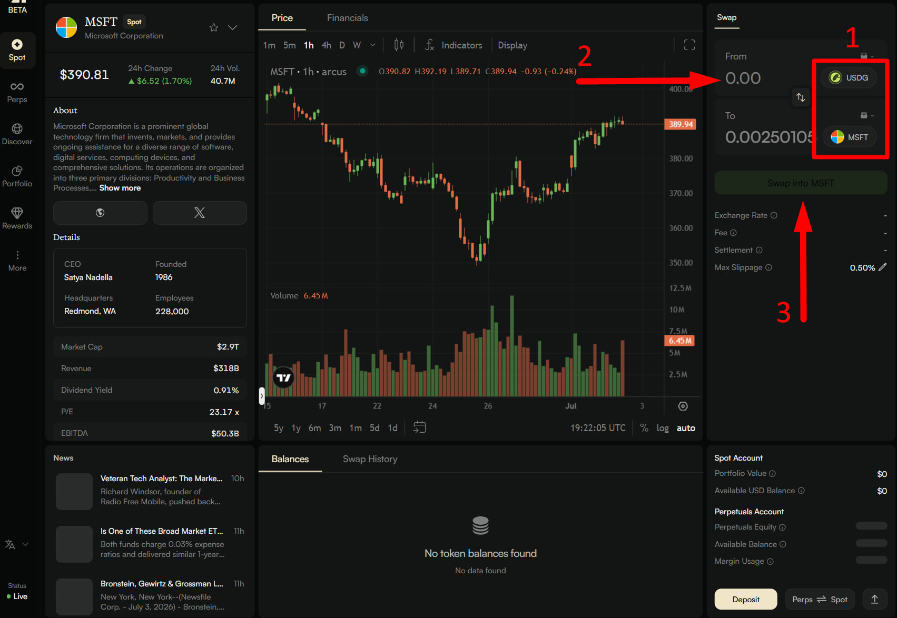This screenshot has width=897, height=618.
Task: Open the chart Display settings
Action: (x=512, y=45)
